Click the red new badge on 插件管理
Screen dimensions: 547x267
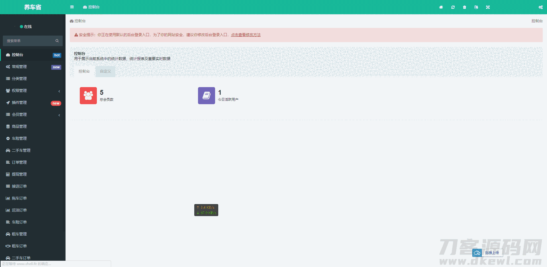(x=56, y=103)
